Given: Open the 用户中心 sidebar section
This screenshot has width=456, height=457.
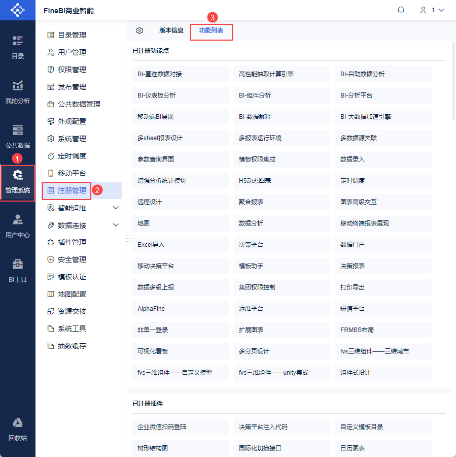Looking at the screenshot, I should click(17, 226).
